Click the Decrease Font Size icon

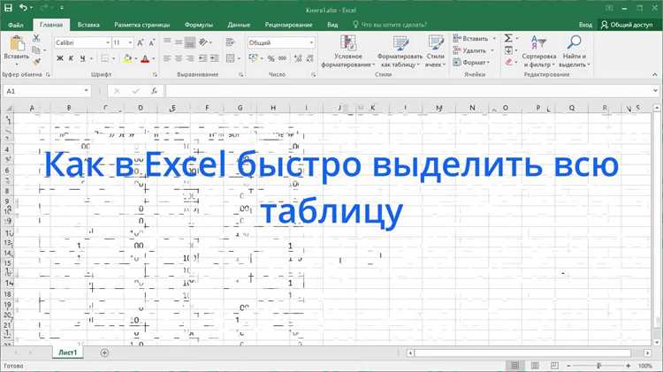(152, 42)
